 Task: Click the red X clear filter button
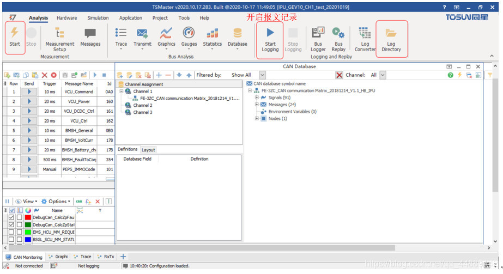coord(339,75)
